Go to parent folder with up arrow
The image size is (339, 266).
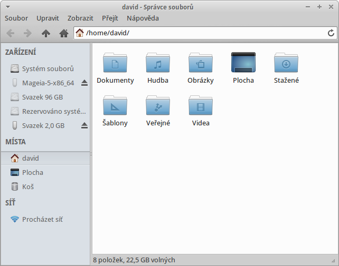point(46,33)
